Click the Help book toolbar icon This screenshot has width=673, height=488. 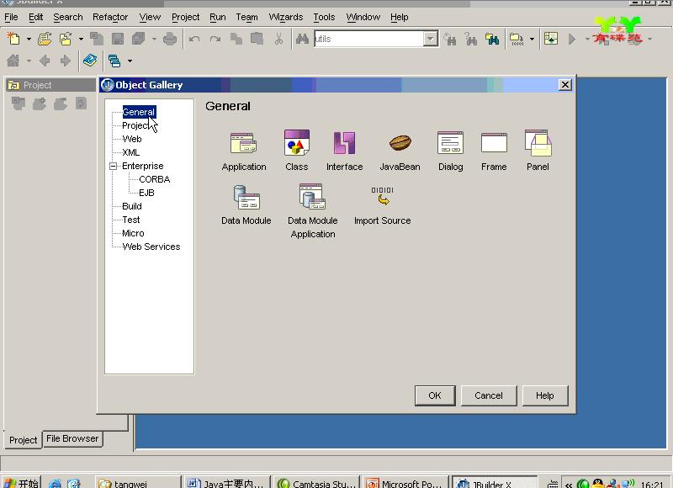tap(90, 61)
